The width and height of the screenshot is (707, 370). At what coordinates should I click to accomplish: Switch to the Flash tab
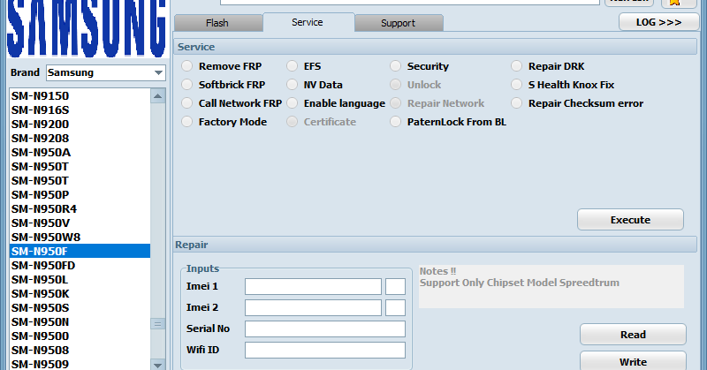(217, 23)
